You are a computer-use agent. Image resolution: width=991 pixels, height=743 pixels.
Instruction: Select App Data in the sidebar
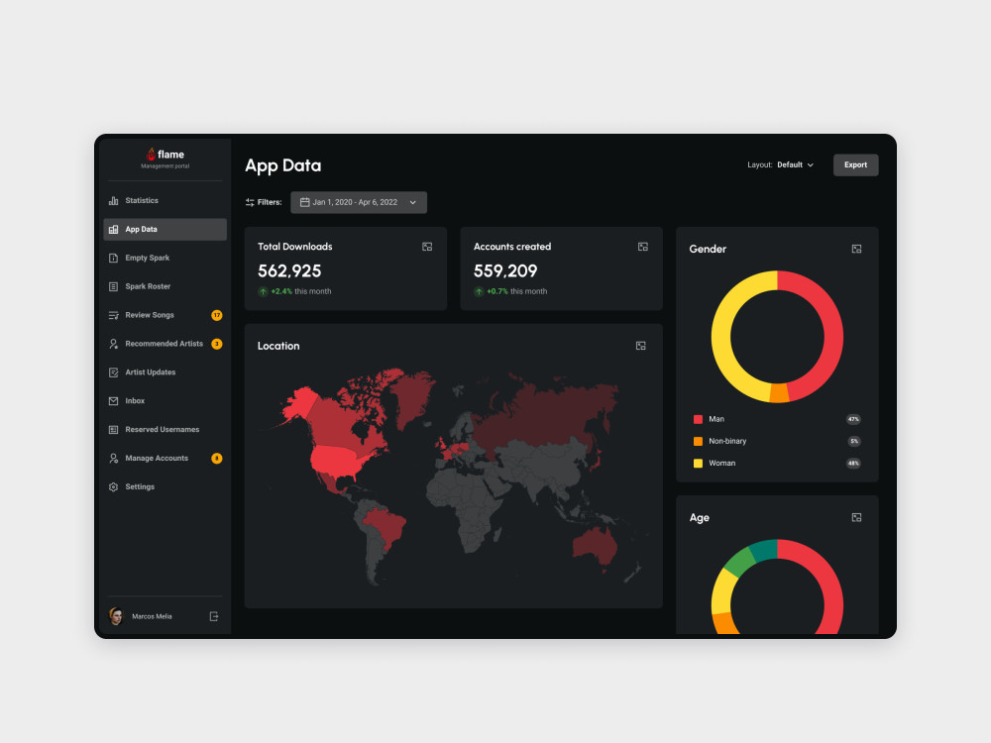pos(165,230)
